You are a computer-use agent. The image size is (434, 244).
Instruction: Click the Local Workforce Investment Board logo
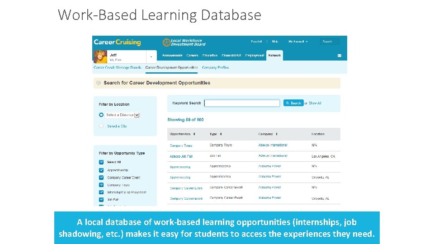(184, 42)
